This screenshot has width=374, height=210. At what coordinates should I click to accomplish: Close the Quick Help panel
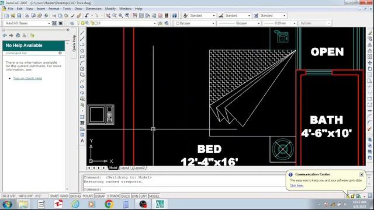tap(68, 30)
